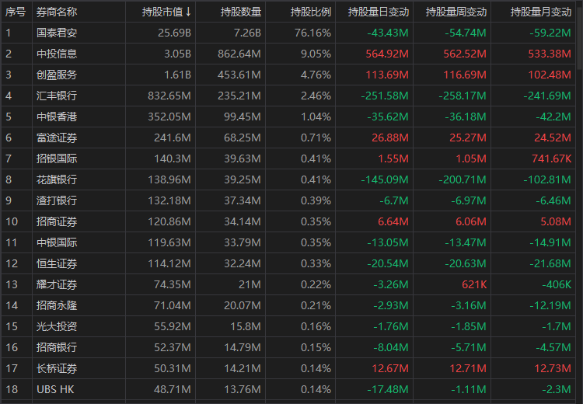Viewport: 583px width, 404px height.
Task: Select broker 长桥证券
Action: pos(57,369)
